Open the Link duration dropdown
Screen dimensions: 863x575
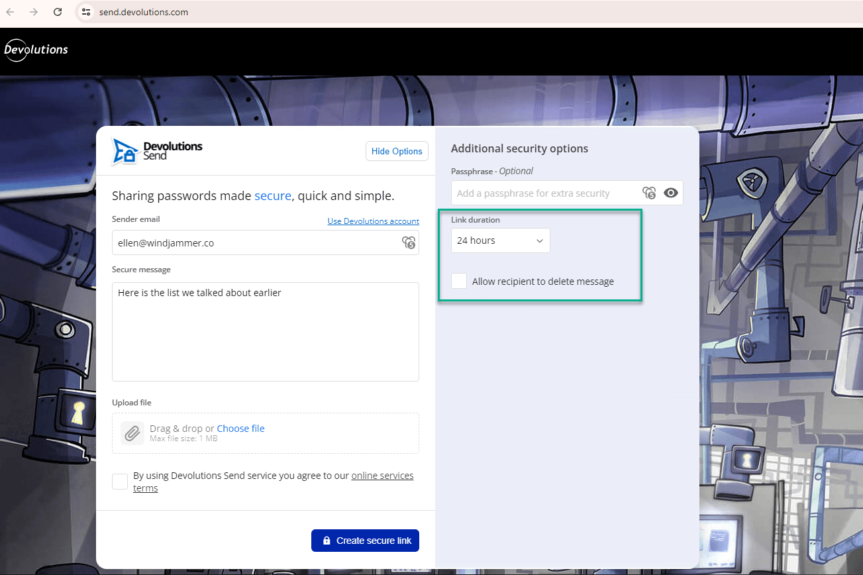[x=500, y=240]
